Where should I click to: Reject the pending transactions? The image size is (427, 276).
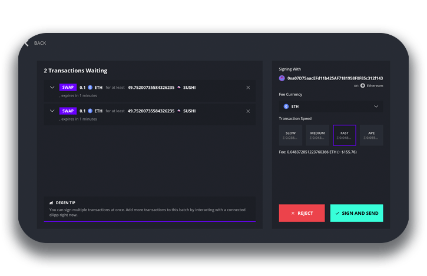click(302, 213)
